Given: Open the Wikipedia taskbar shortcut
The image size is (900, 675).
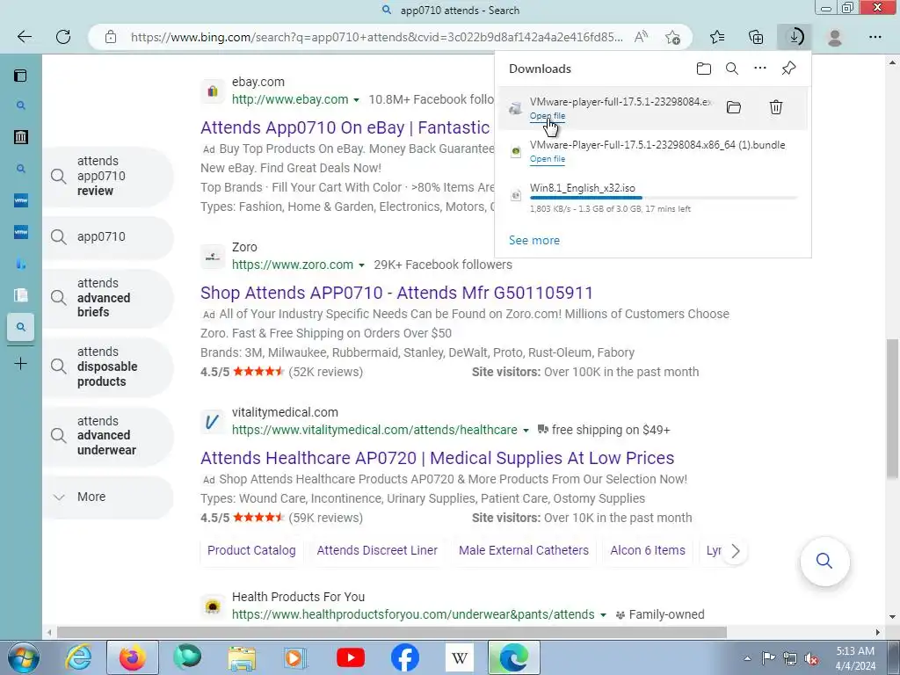Looking at the screenshot, I should (x=459, y=657).
